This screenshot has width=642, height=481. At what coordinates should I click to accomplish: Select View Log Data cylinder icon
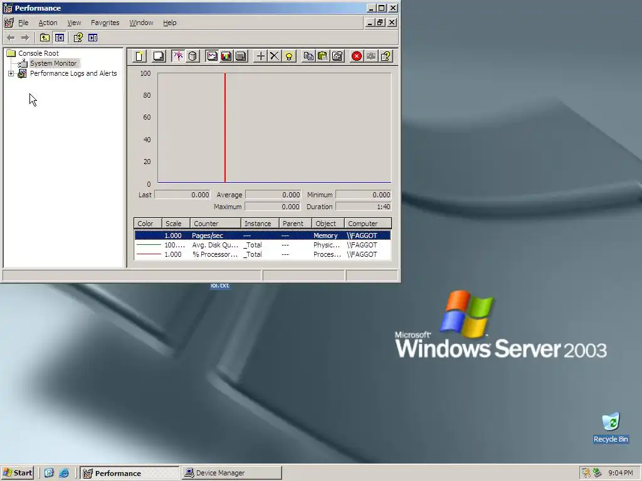coord(193,56)
